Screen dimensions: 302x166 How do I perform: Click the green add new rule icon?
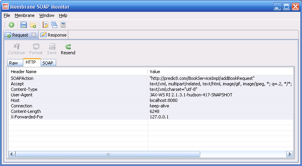(11, 25)
